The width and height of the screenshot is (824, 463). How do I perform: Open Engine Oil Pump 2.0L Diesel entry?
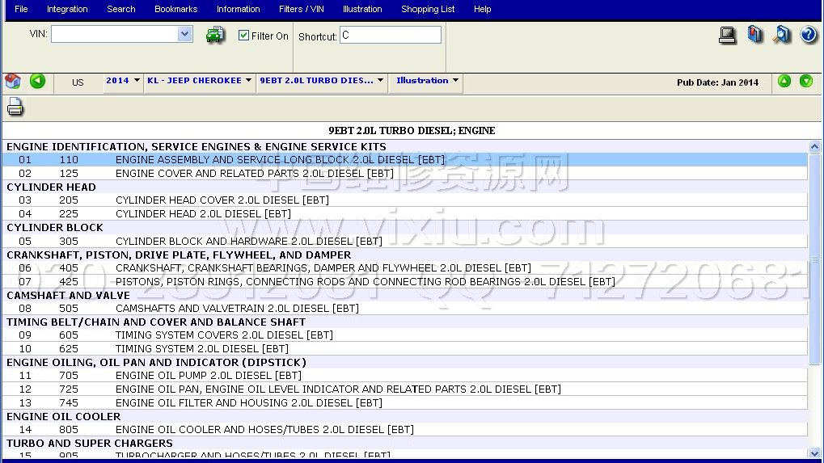(208, 376)
